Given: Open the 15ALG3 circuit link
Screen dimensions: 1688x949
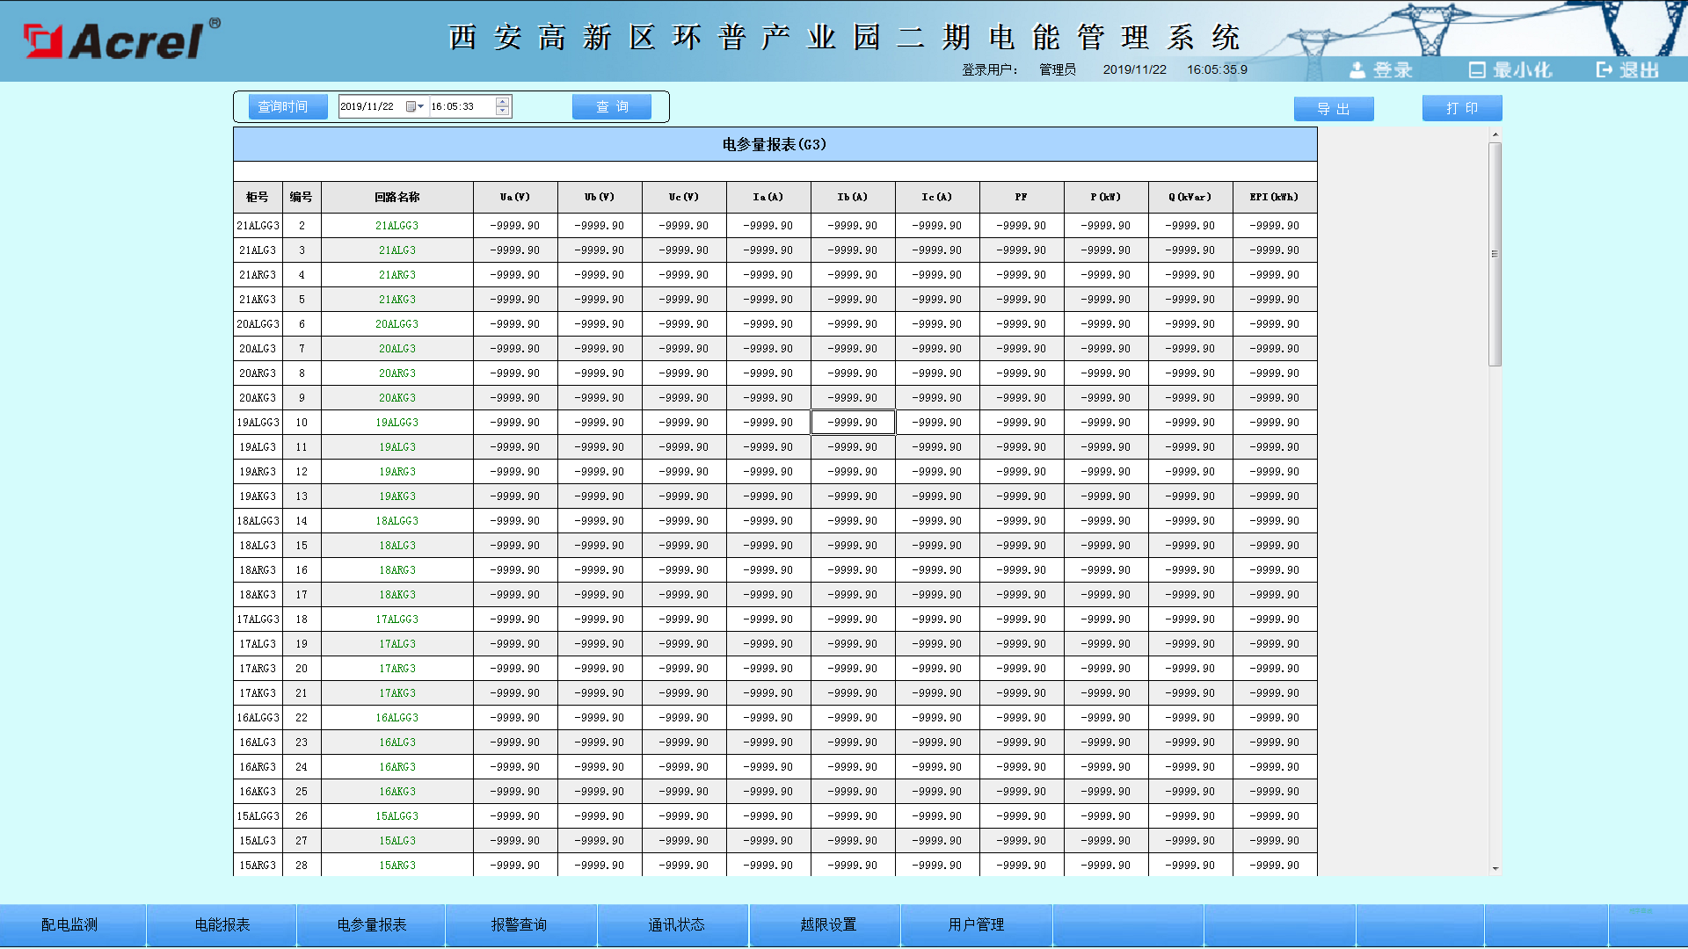Looking at the screenshot, I should (396, 840).
